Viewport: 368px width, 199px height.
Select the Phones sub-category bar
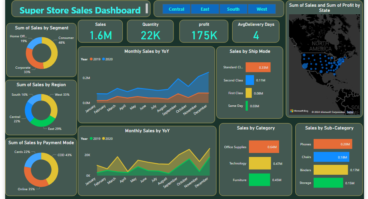332,144
